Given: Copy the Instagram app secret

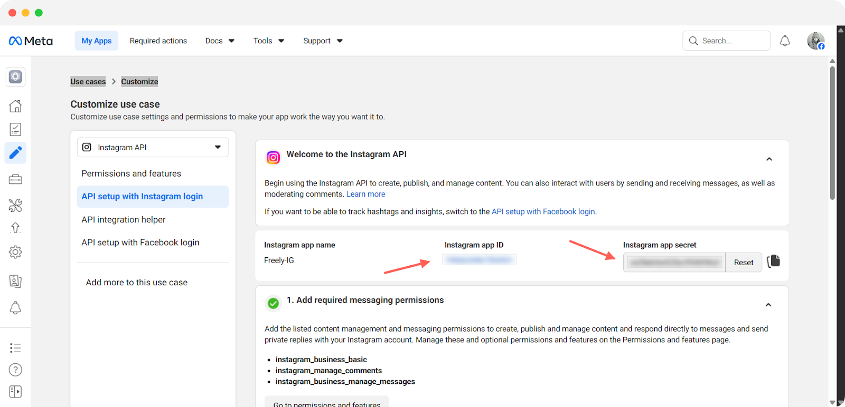Looking at the screenshot, I should 774,261.
